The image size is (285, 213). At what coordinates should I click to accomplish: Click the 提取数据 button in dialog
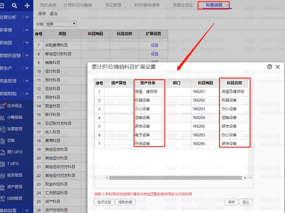125,202
